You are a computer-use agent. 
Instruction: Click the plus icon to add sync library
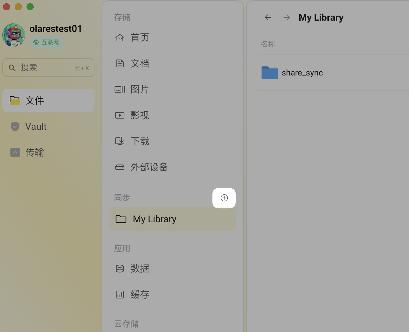coord(224,198)
